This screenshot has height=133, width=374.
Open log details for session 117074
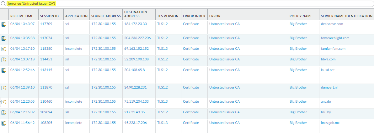[x=4, y=38]
